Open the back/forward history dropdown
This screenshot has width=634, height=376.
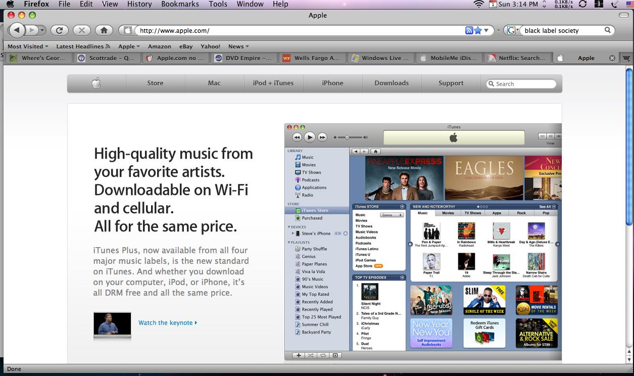[x=42, y=30]
